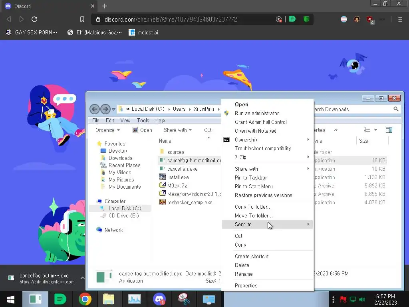Viewport: 409px width, 307px height.
Task: Click the Name column header
Action: pyautogui.click(x=165, y=141)
